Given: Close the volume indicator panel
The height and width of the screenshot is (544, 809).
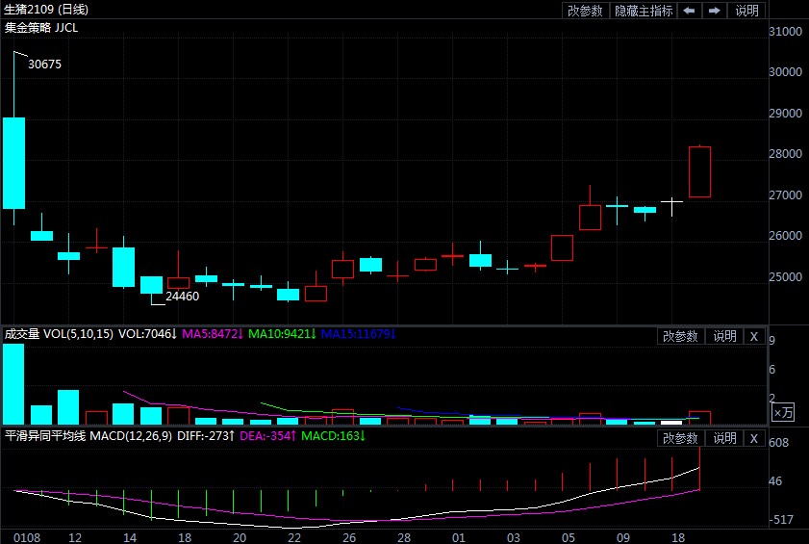Looking at the screenshot, I should pyautogui.click(x=754, y=336).
